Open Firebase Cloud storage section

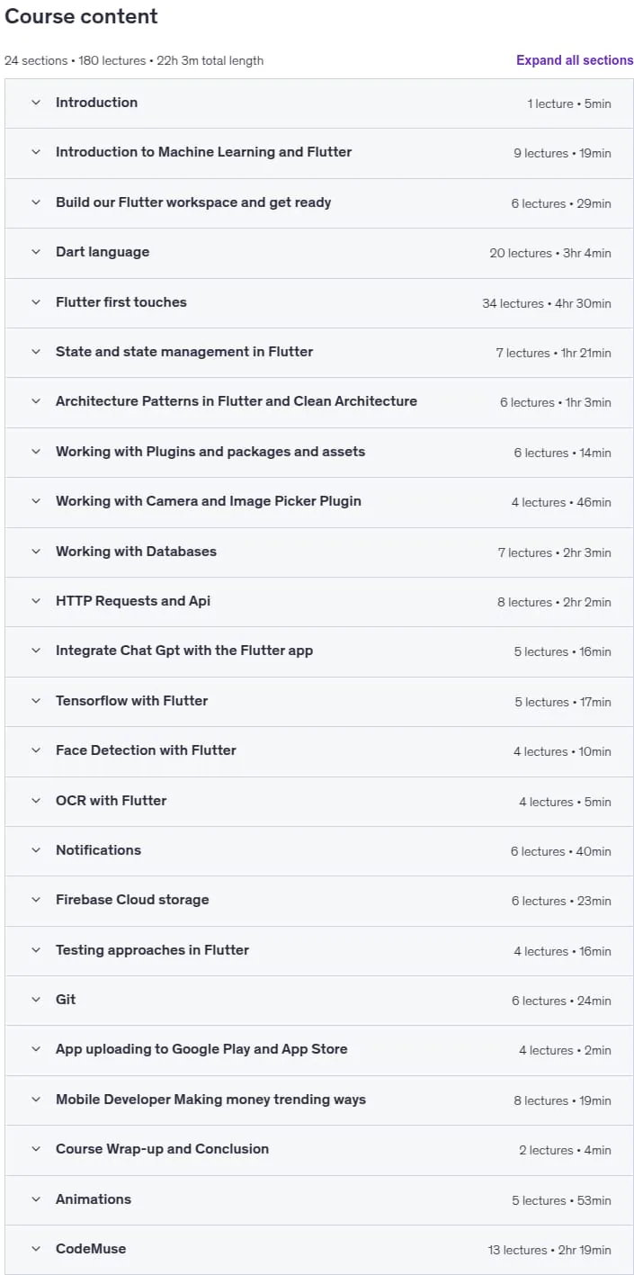318,900
